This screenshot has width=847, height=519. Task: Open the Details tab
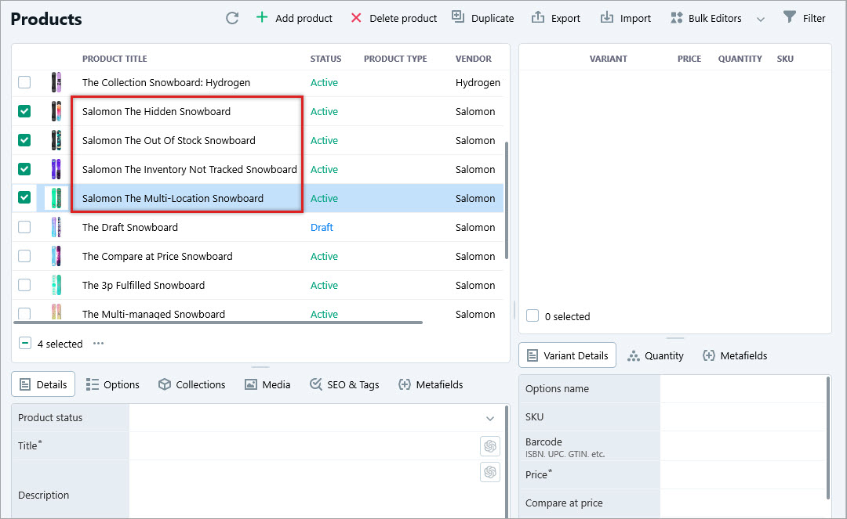[43, 384]
